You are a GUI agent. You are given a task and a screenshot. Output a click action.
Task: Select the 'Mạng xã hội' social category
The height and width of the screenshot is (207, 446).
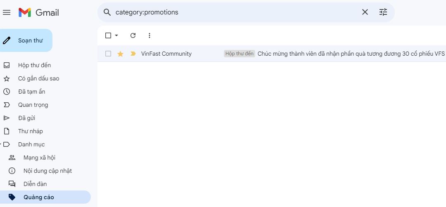39,158
